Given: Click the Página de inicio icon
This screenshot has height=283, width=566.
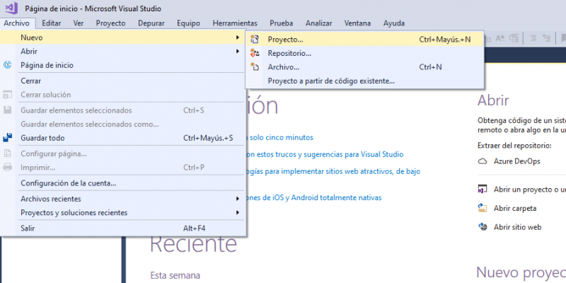Looking at the screenshot, I should [8, 65].
